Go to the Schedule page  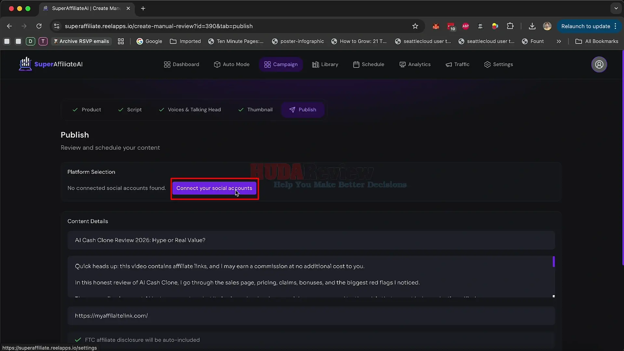368,64
